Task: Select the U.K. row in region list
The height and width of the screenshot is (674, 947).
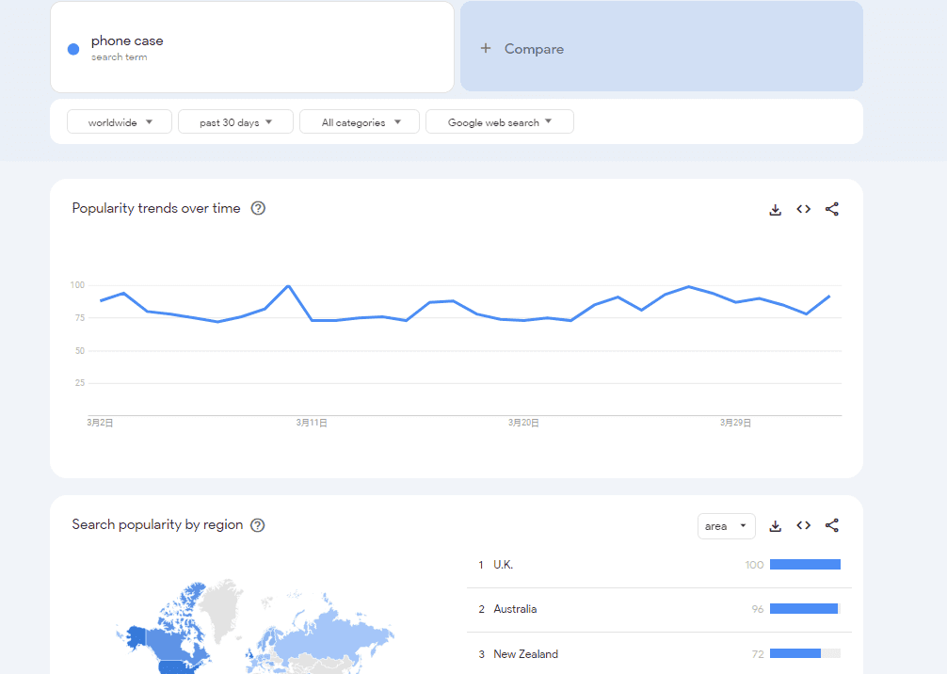Action: [x=659, y=565]
